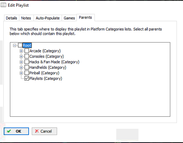The width and height of the screenshot is (183, 143).
Task: Expand the Consoles category node
Action: [x=21, y=56]
